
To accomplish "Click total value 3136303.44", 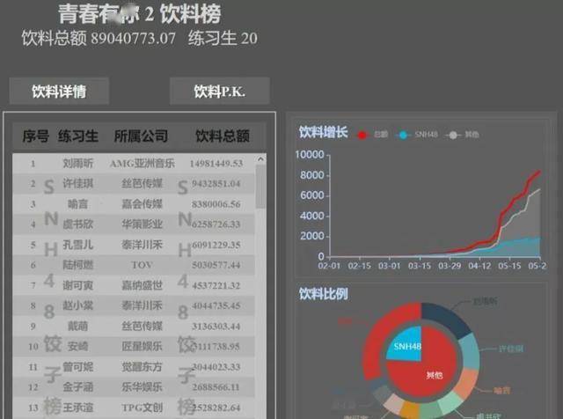I will tap(216, 326).
